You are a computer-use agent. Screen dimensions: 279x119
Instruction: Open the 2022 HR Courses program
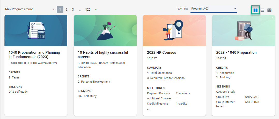[161, 52]
